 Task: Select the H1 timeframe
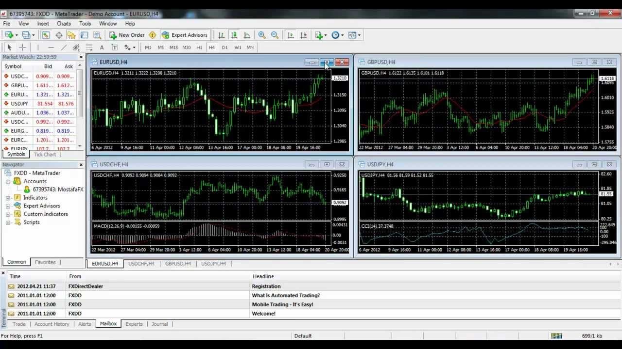199,47
